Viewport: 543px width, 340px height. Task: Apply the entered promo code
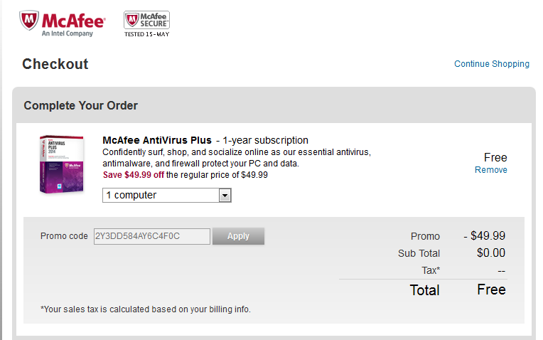point(238,236)
